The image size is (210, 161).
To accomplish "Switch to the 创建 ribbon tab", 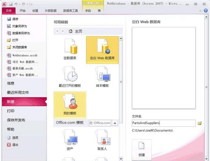I will tap(35, 11).
